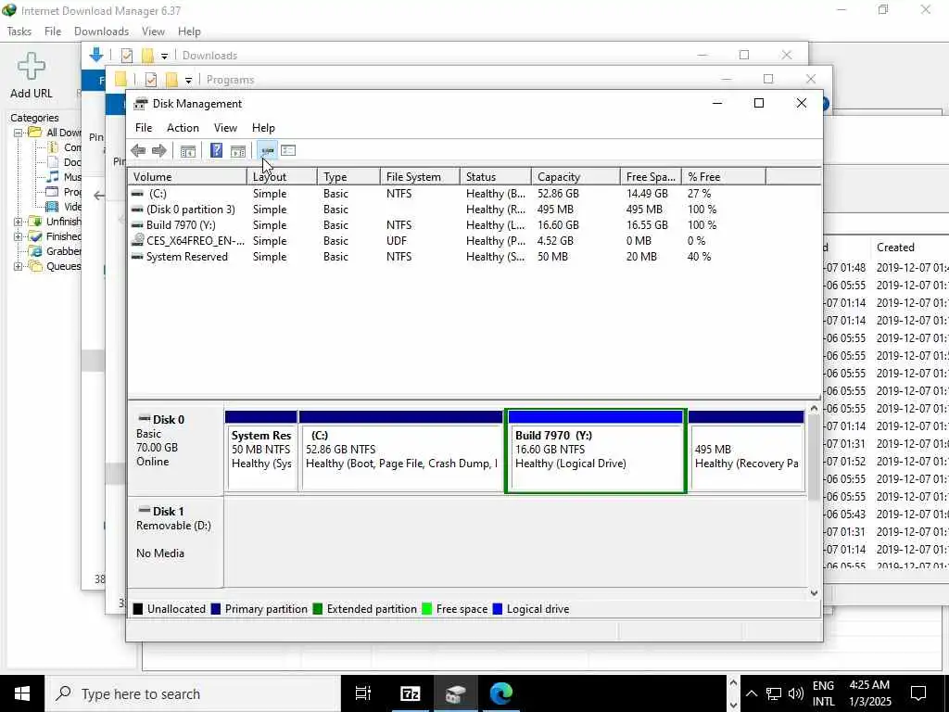This screenshot has height=712, width=949.
Task: Click the Free space legend color swatch
Action: coord(426,609)
